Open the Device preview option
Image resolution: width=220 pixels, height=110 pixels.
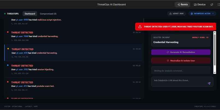click(x=200, y=5)
